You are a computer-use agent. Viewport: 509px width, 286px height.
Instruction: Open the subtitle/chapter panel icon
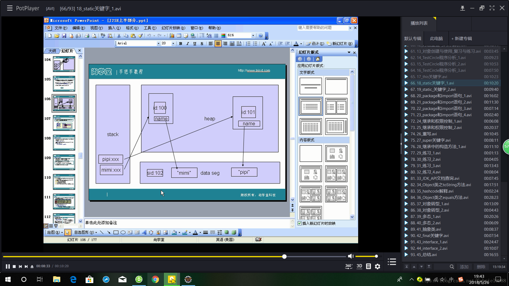tap(368, 266)
